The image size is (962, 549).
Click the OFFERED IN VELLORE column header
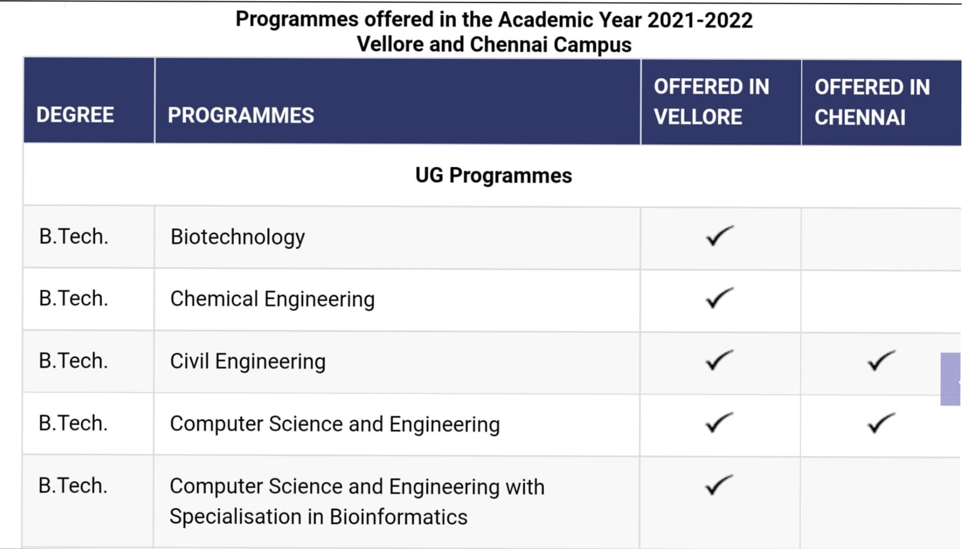pyautogui.click(x=711, y=102)
